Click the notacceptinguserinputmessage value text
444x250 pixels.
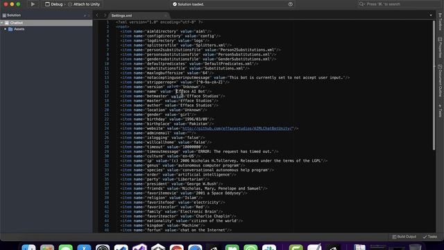pyautogui.click(x=286, y=77)
